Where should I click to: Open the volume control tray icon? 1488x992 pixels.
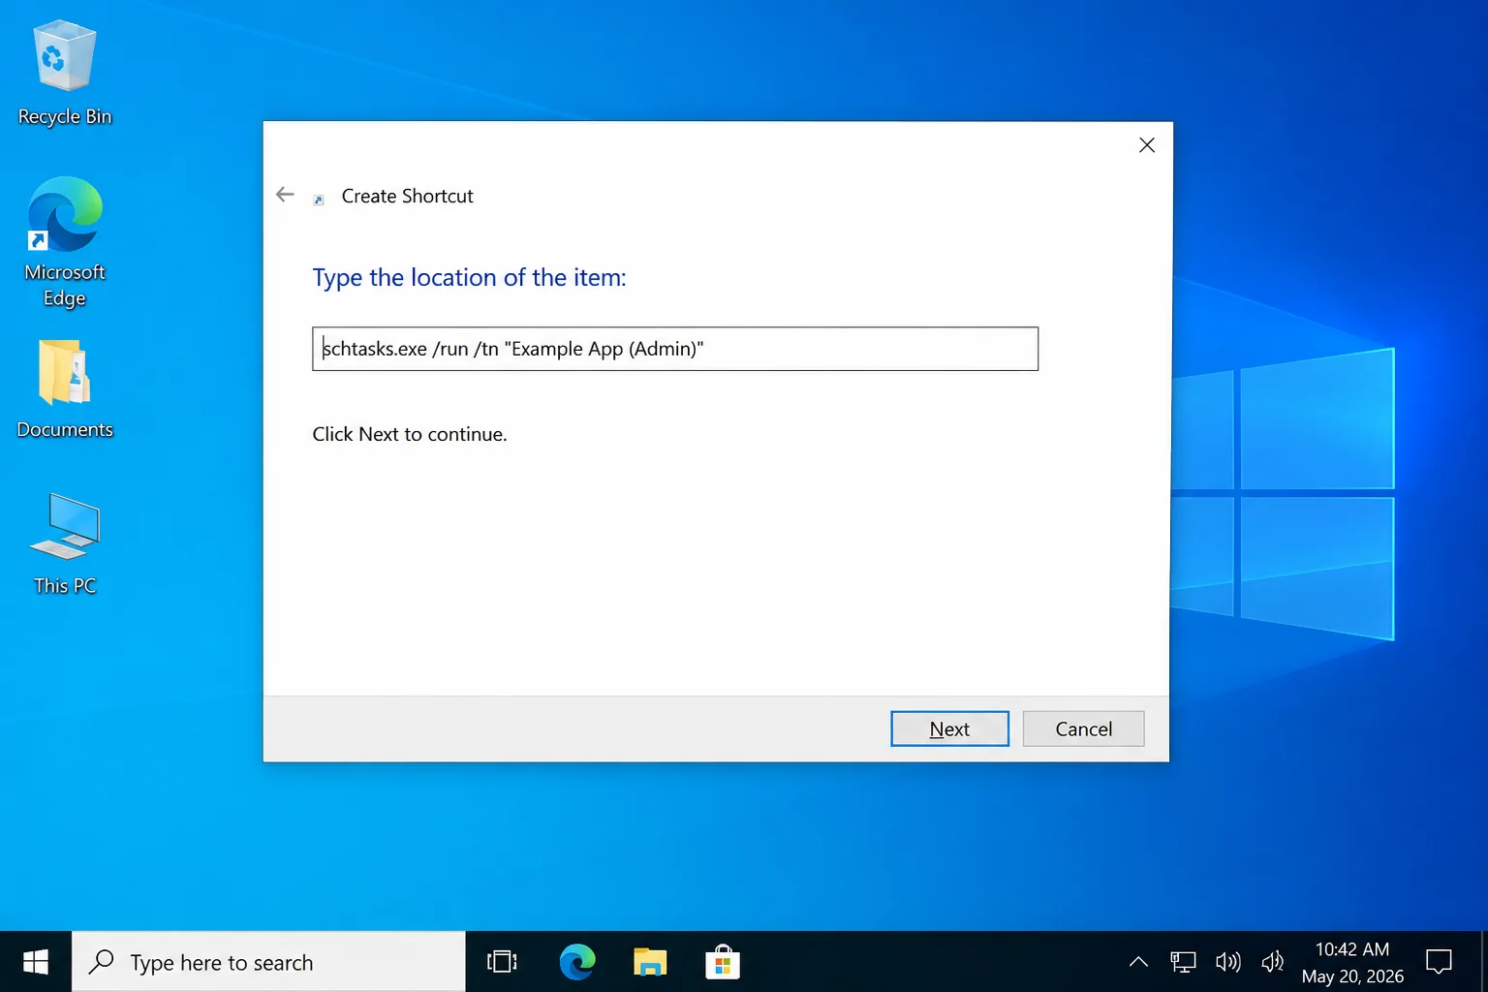(x=1228, y=962)
